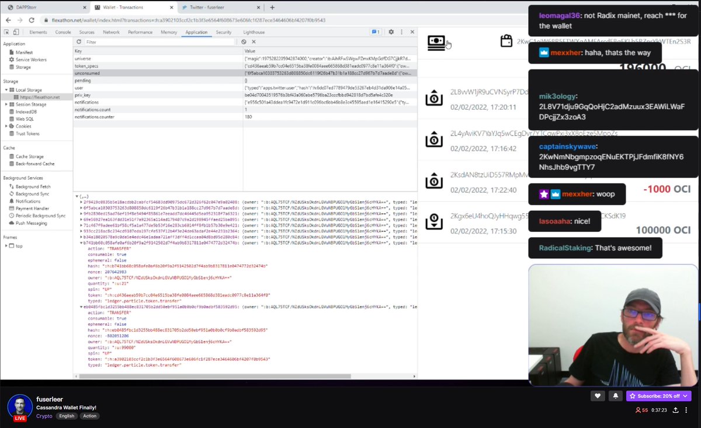Open the Subscribe 20% off dropdown
This screenshot has width=701, height=428.
pyautogui.click(x=659, y=396)
